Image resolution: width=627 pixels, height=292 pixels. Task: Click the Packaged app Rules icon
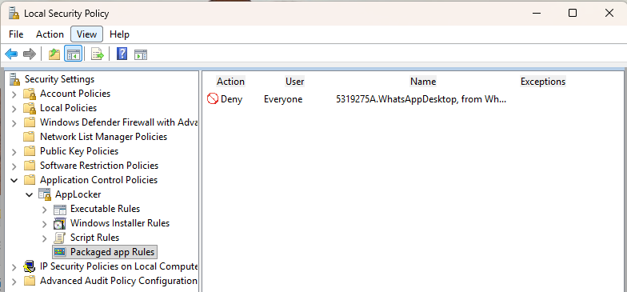tap(60, 252)
